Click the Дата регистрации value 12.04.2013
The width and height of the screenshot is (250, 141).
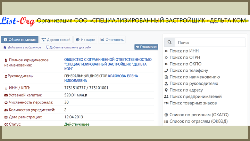point(74,117)
